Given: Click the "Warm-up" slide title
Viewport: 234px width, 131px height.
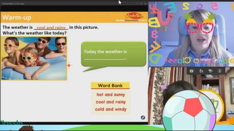Looking at the screenshot, I should (x=17, y=17).
